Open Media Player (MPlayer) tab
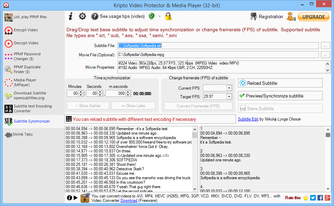 [34, 82]
